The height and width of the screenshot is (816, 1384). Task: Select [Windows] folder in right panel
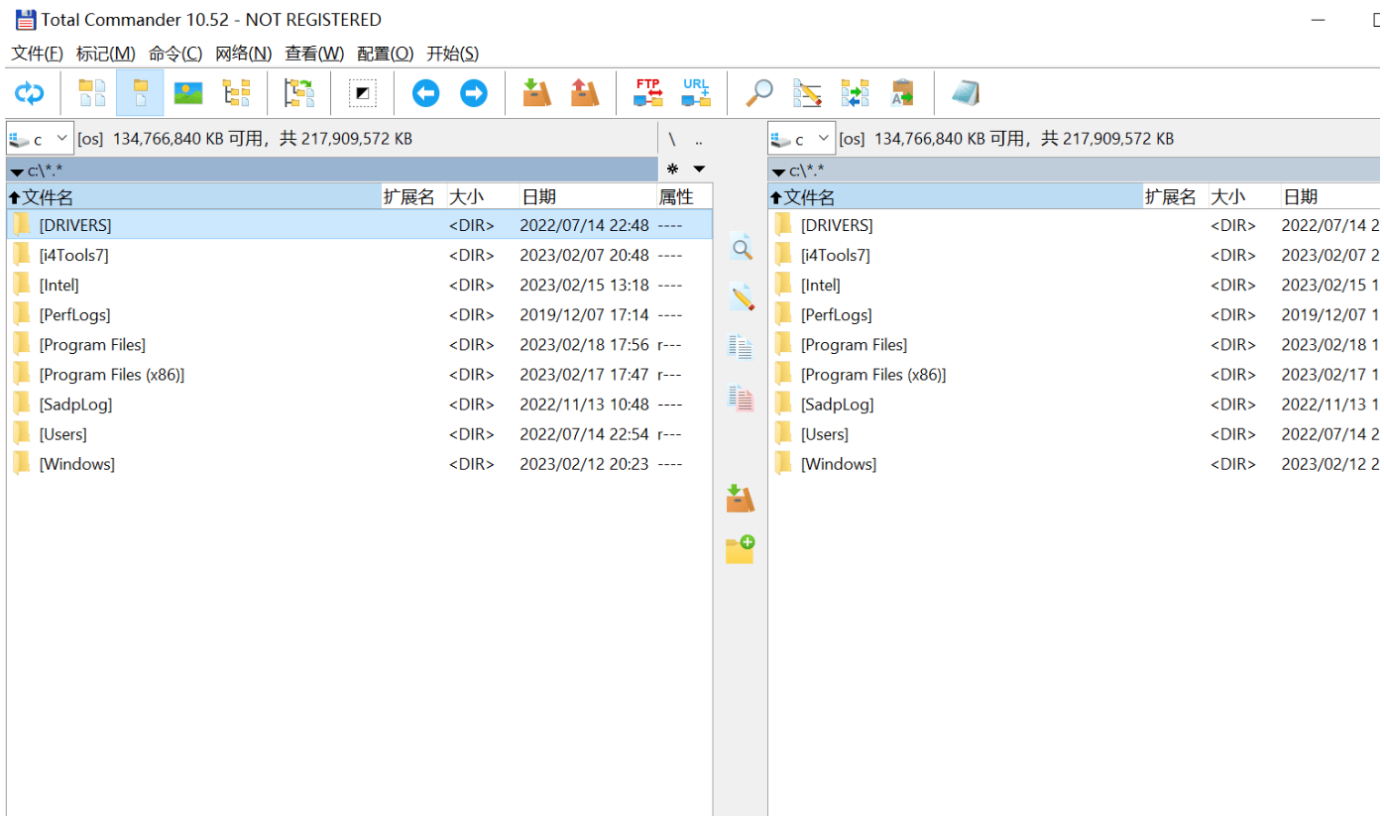pyautogui.click(x=1076, y=463)
